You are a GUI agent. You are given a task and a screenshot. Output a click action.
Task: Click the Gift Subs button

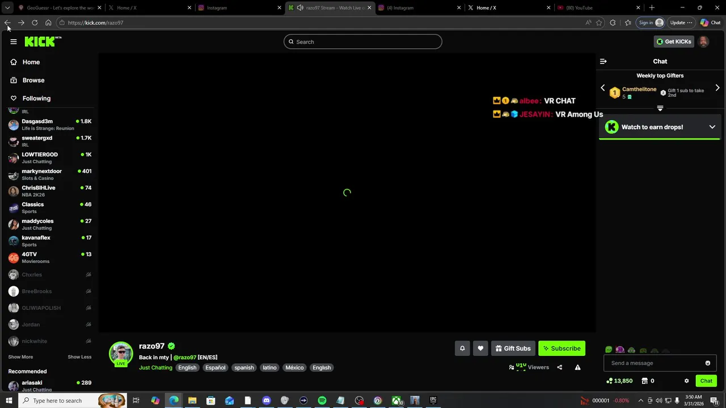[513, 348]
